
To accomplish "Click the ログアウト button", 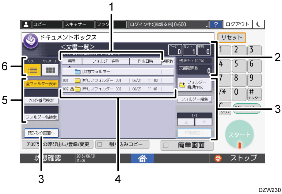I will click(237, 24).
